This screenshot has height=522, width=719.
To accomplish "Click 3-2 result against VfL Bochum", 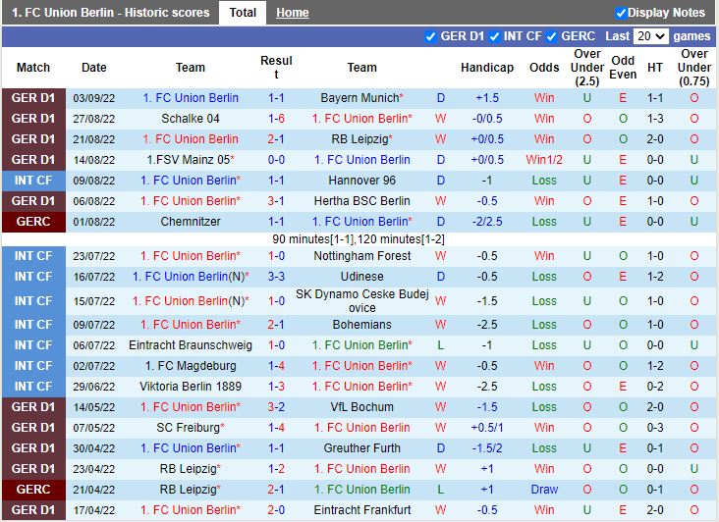I will click(276, 407).
